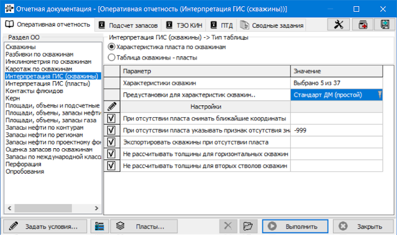The height and width of the screenshot is (235, 397).
Task: Click the pencil icon beside Настройки
Action: (112, 107)
